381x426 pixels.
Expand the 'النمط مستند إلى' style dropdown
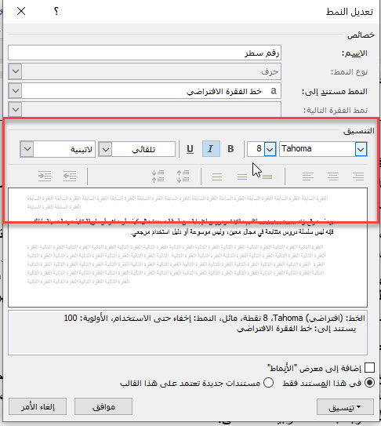[15, 91]
